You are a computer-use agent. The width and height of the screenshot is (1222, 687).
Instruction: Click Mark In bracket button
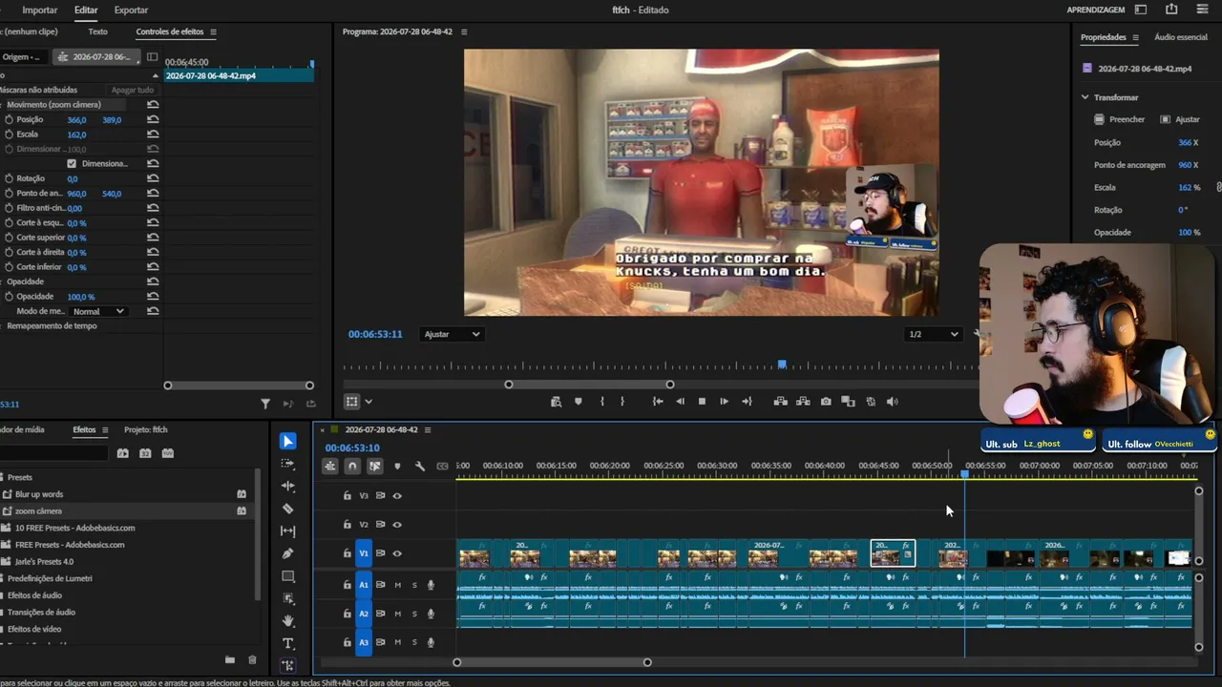[x=601, y=402]
